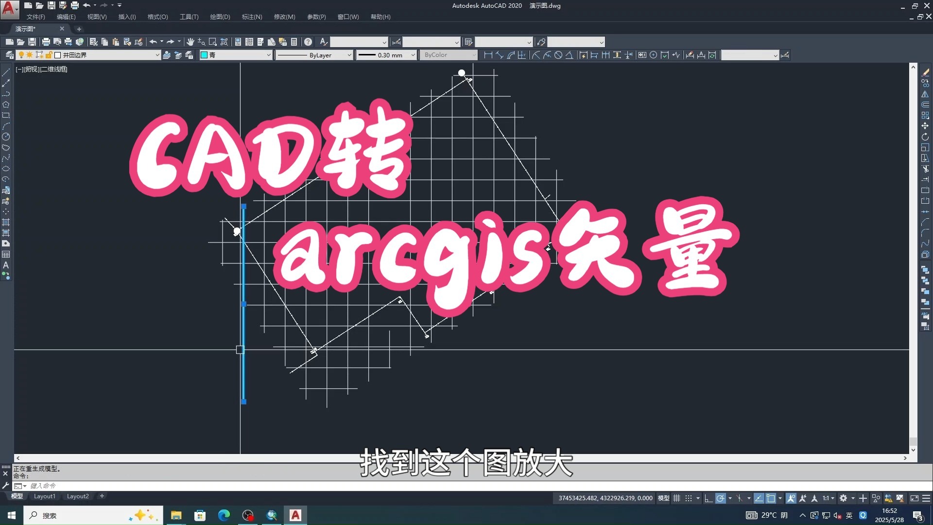Viewport: 933px width, 525px height.
Task: Switch to the Layout1 tab
Action: click(x=45, y=496)
